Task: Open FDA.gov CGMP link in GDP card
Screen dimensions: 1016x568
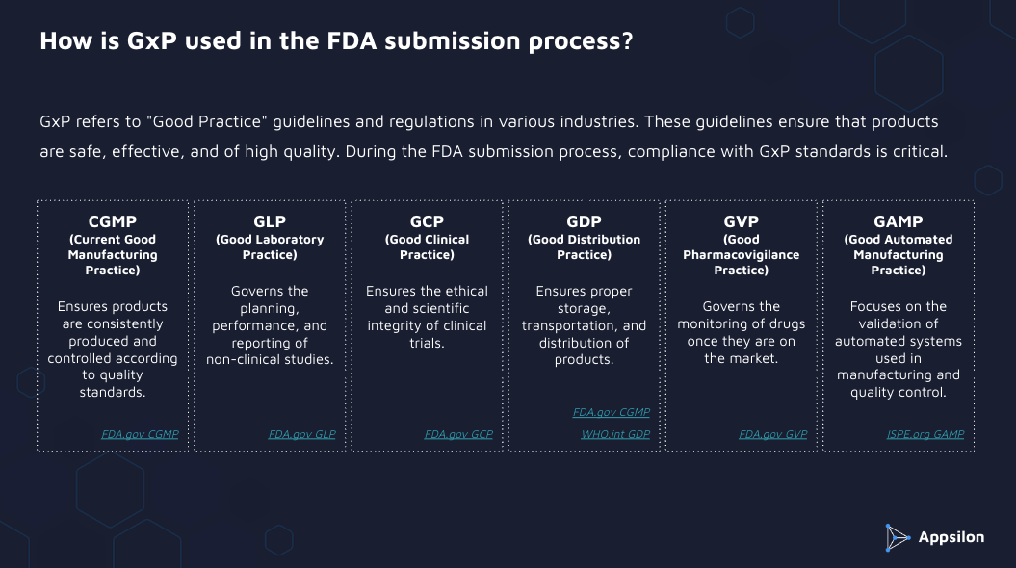Action: pyautogui.click(x=612, y=412)
